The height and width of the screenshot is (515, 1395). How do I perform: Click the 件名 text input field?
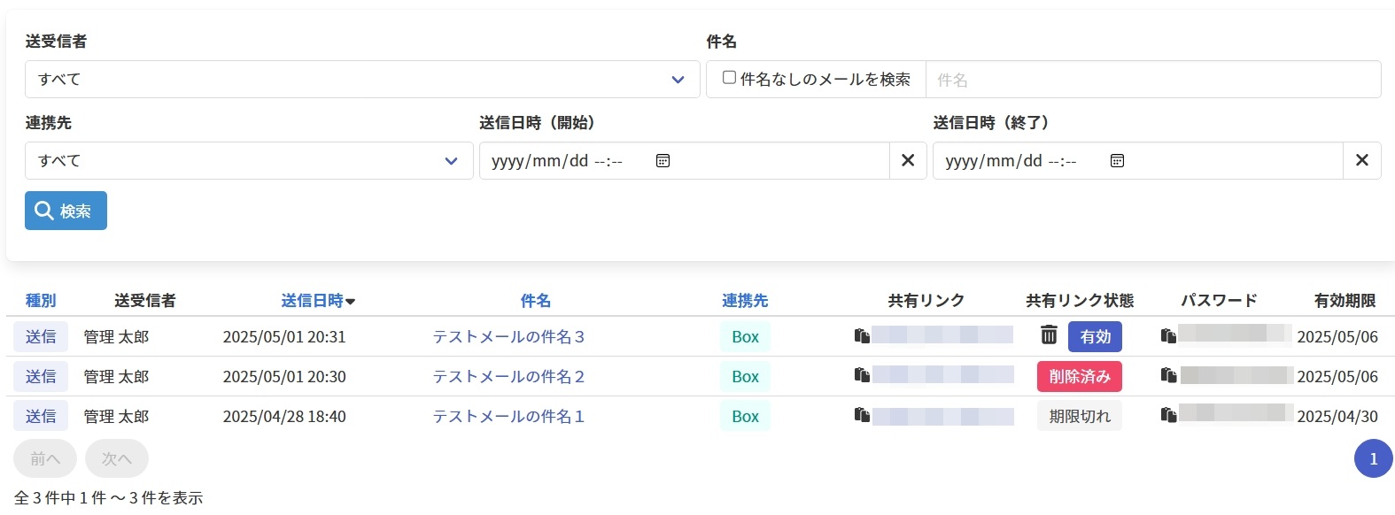point(1151,80)
